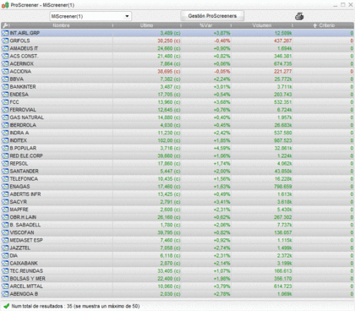
Task: Open chart icon for MAPFRE row
Action: (5, 210)
